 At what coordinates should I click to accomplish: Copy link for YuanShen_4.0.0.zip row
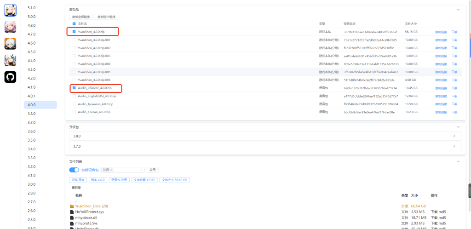[441, 32]
